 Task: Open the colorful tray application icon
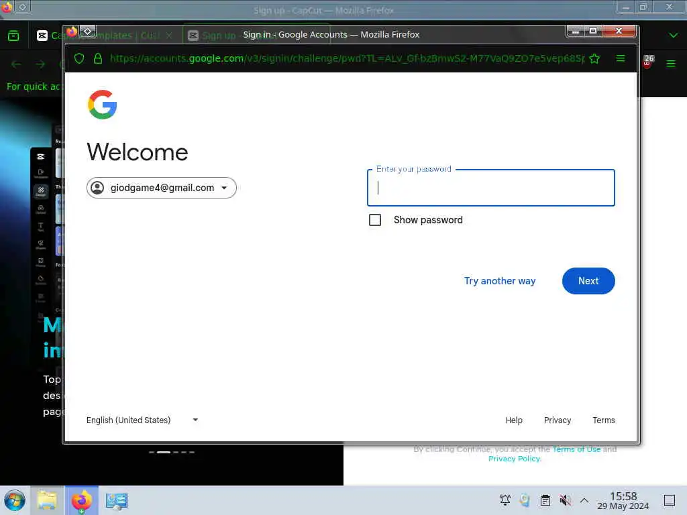[525, 500]
